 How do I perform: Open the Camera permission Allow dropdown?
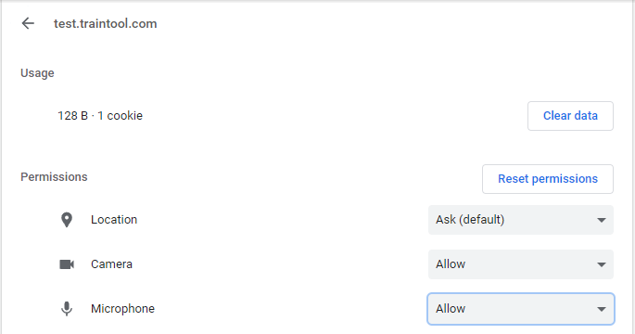520,264
